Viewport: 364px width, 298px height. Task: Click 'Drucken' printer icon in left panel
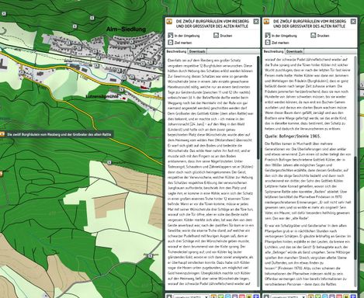(x=216, y=36)
